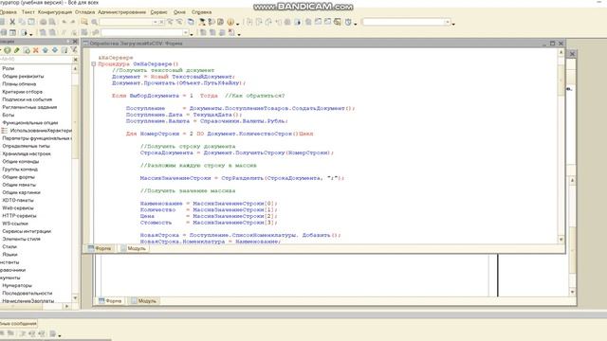The height and width of the screenshot is (341, 607).
Task: Select the Стили tree item
Action: [x=9, y=246]
